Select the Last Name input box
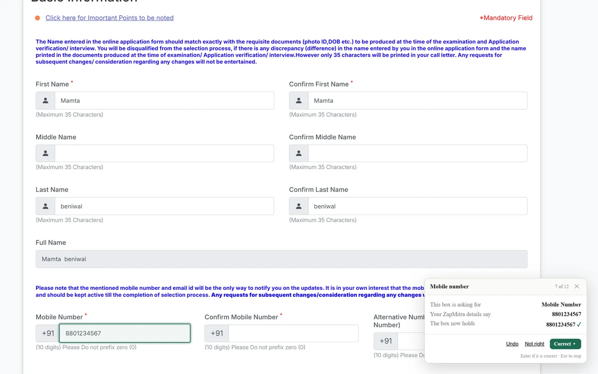 164,206
